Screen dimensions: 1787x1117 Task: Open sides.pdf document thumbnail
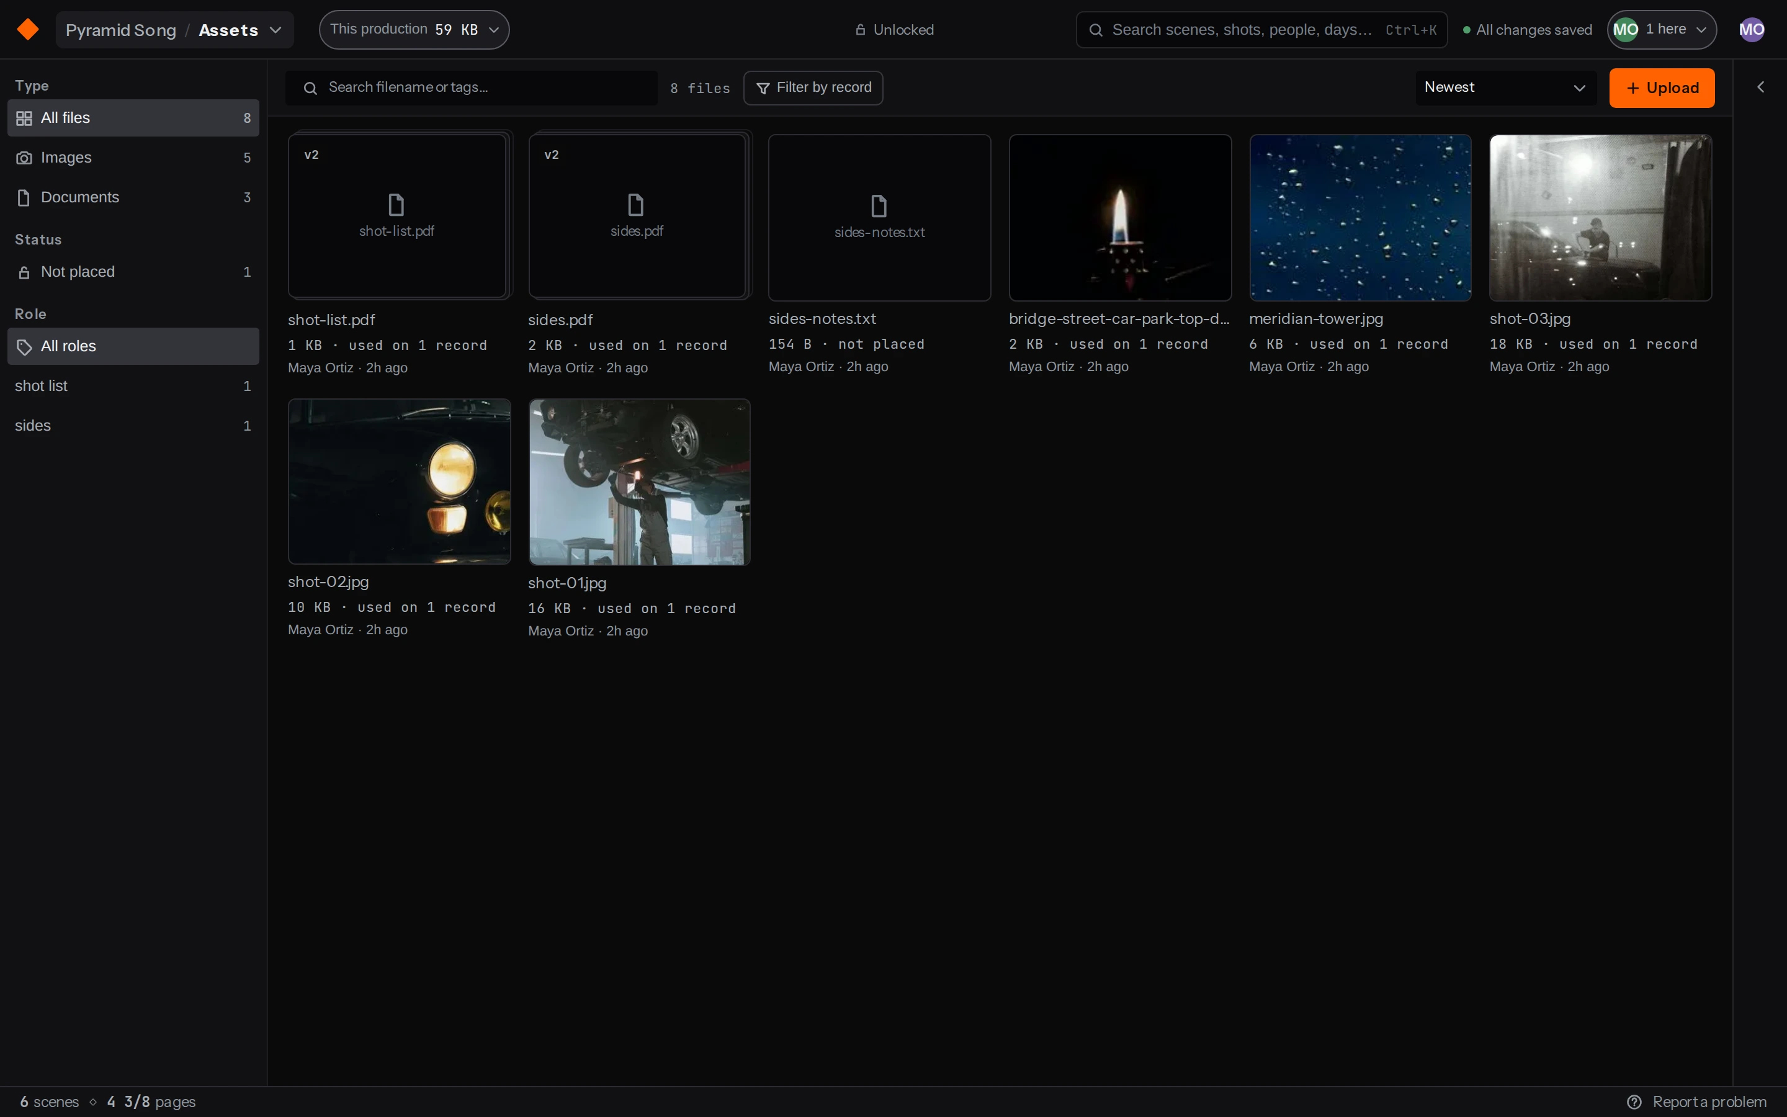(638, 217)
